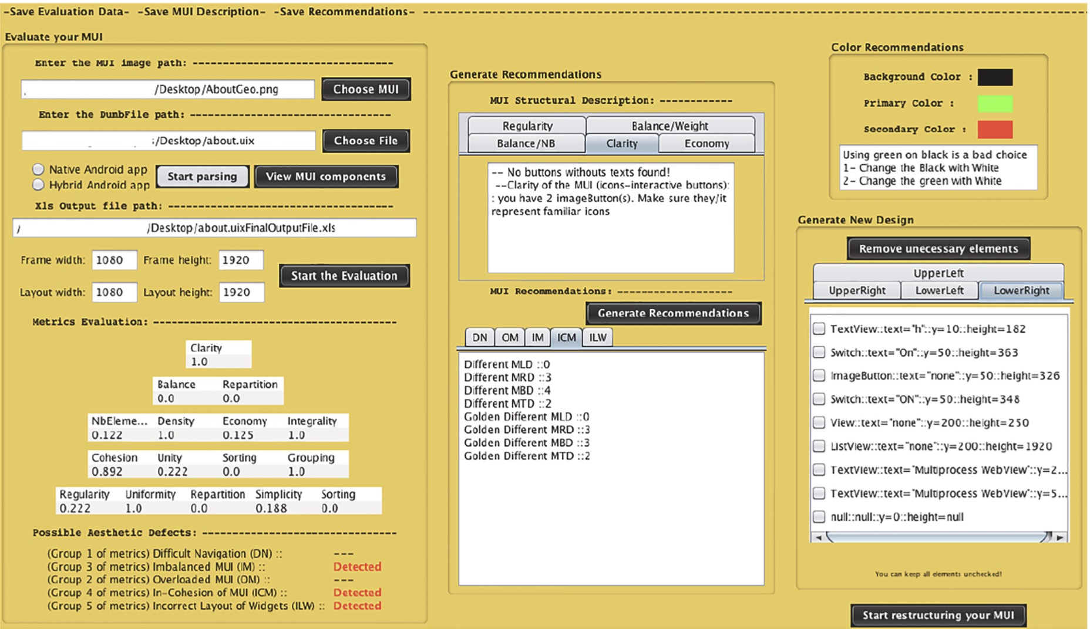Switch to the OM recommendations tab
Image resolution: width=1090 pixels, height=629 pixels.
[510, 337]
